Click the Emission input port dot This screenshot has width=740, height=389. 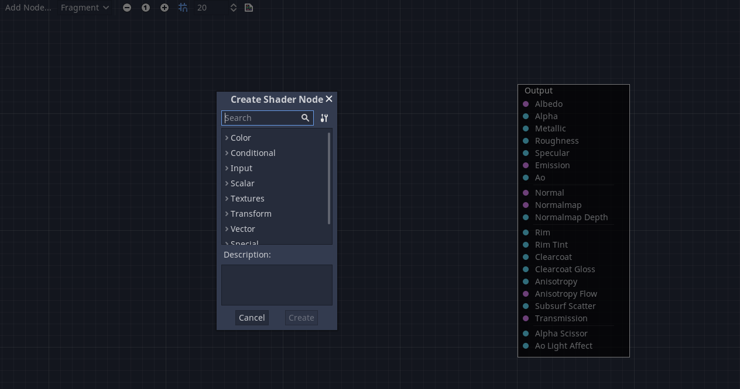pyautogui.click(x=526, y=165)
